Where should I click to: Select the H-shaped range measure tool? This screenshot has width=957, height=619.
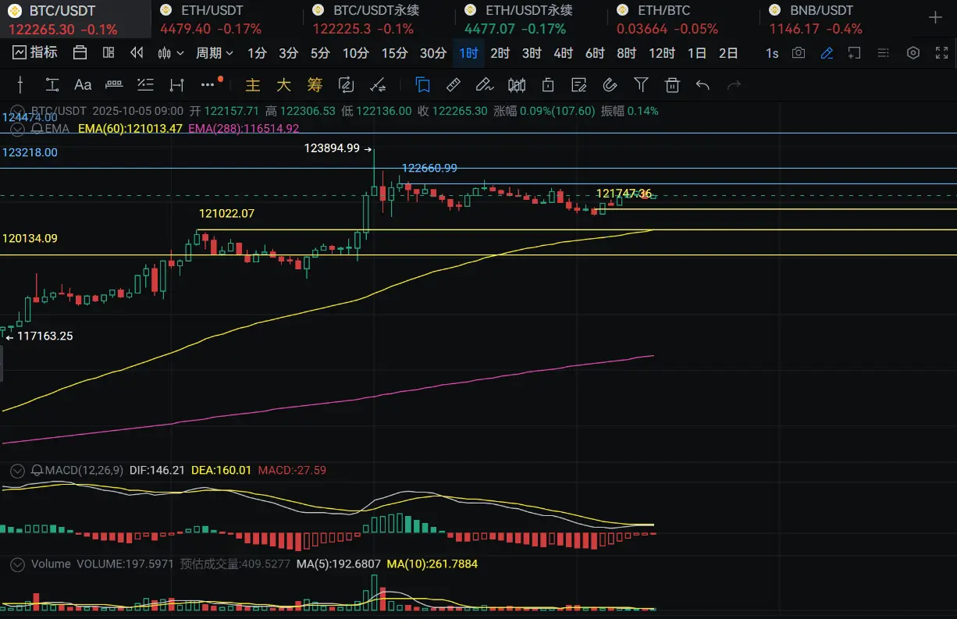point(176,85)
